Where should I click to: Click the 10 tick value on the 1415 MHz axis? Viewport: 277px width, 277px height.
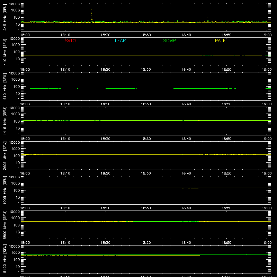coord(18,128)
